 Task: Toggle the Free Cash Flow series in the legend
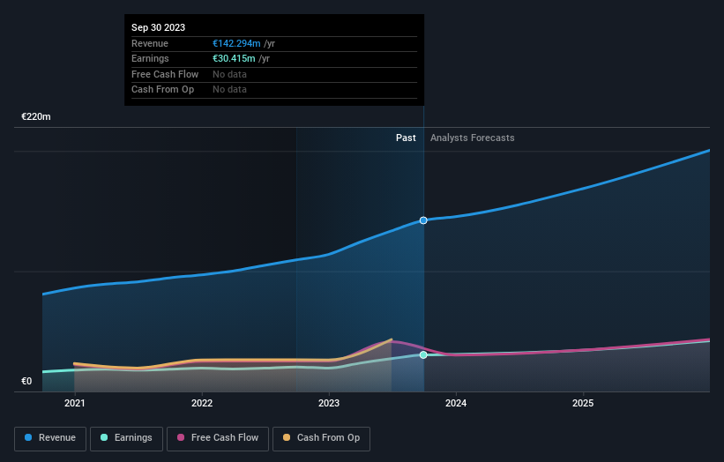(218, 438)
